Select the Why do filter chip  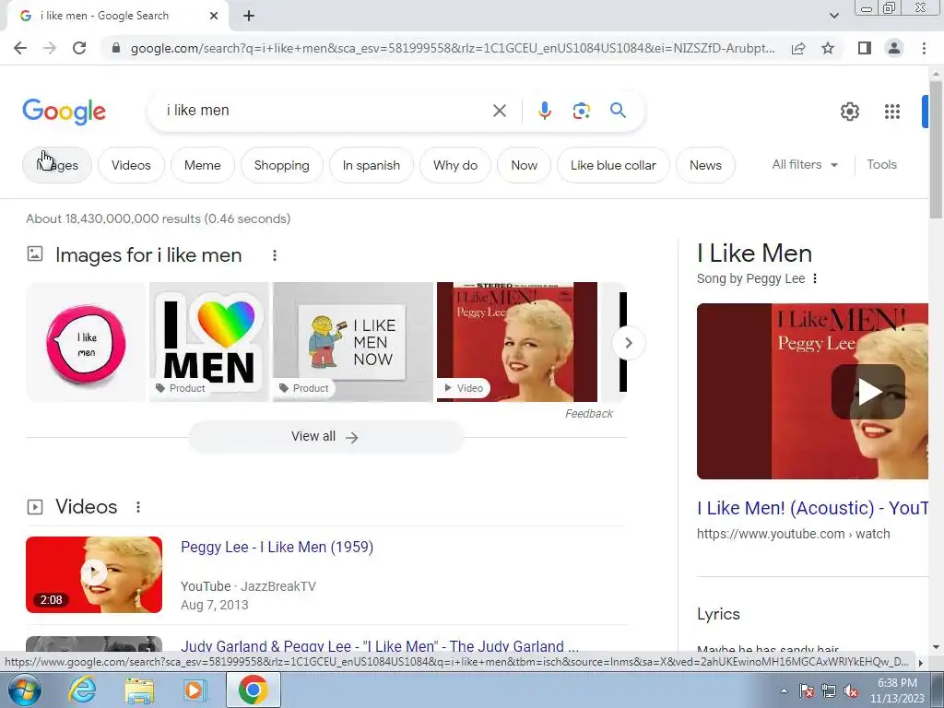click(455, 166)
